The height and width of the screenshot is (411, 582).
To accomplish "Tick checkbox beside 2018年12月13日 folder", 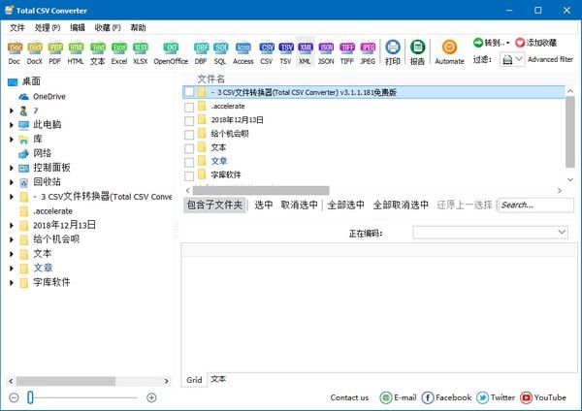I will pyautogui.click(x=189, y=121).
